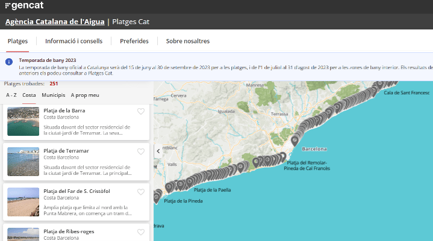Click the Platges Cat header title

tap(131, 22)
